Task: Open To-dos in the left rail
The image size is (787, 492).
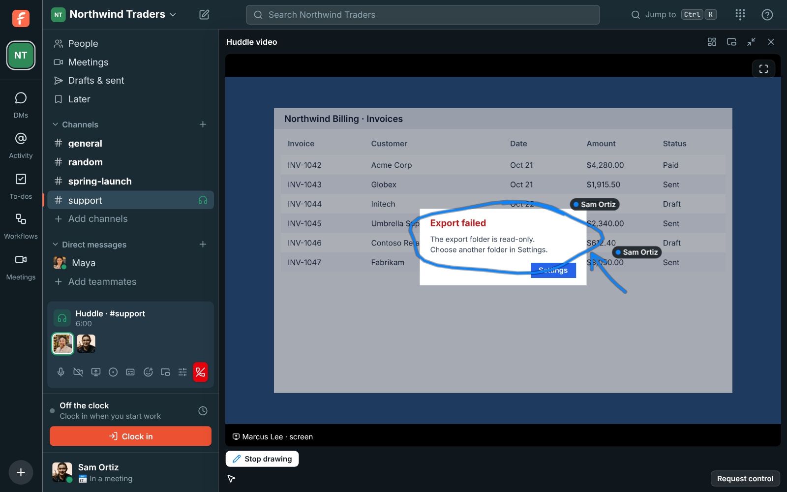Action: tap(21, 186)
